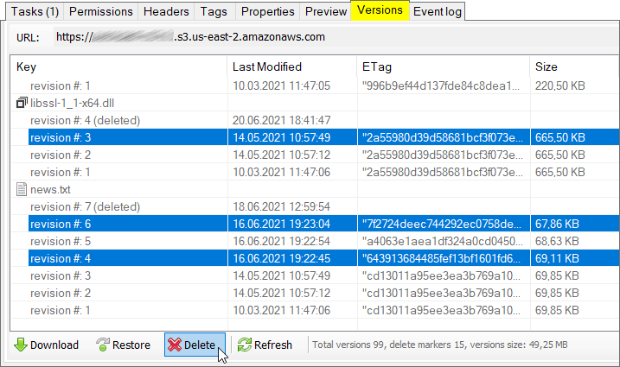Click the date 20.06.2021 18:41:47

pos(282,120)
